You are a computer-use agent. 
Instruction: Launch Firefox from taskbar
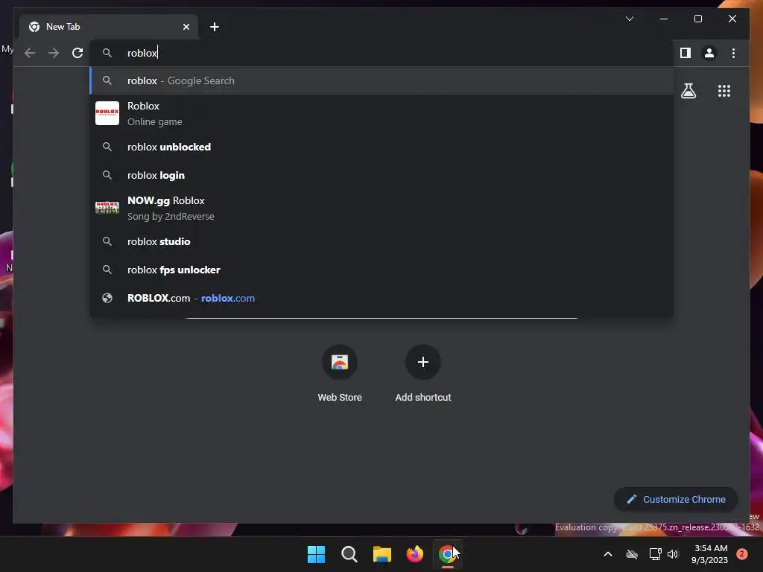414,554
